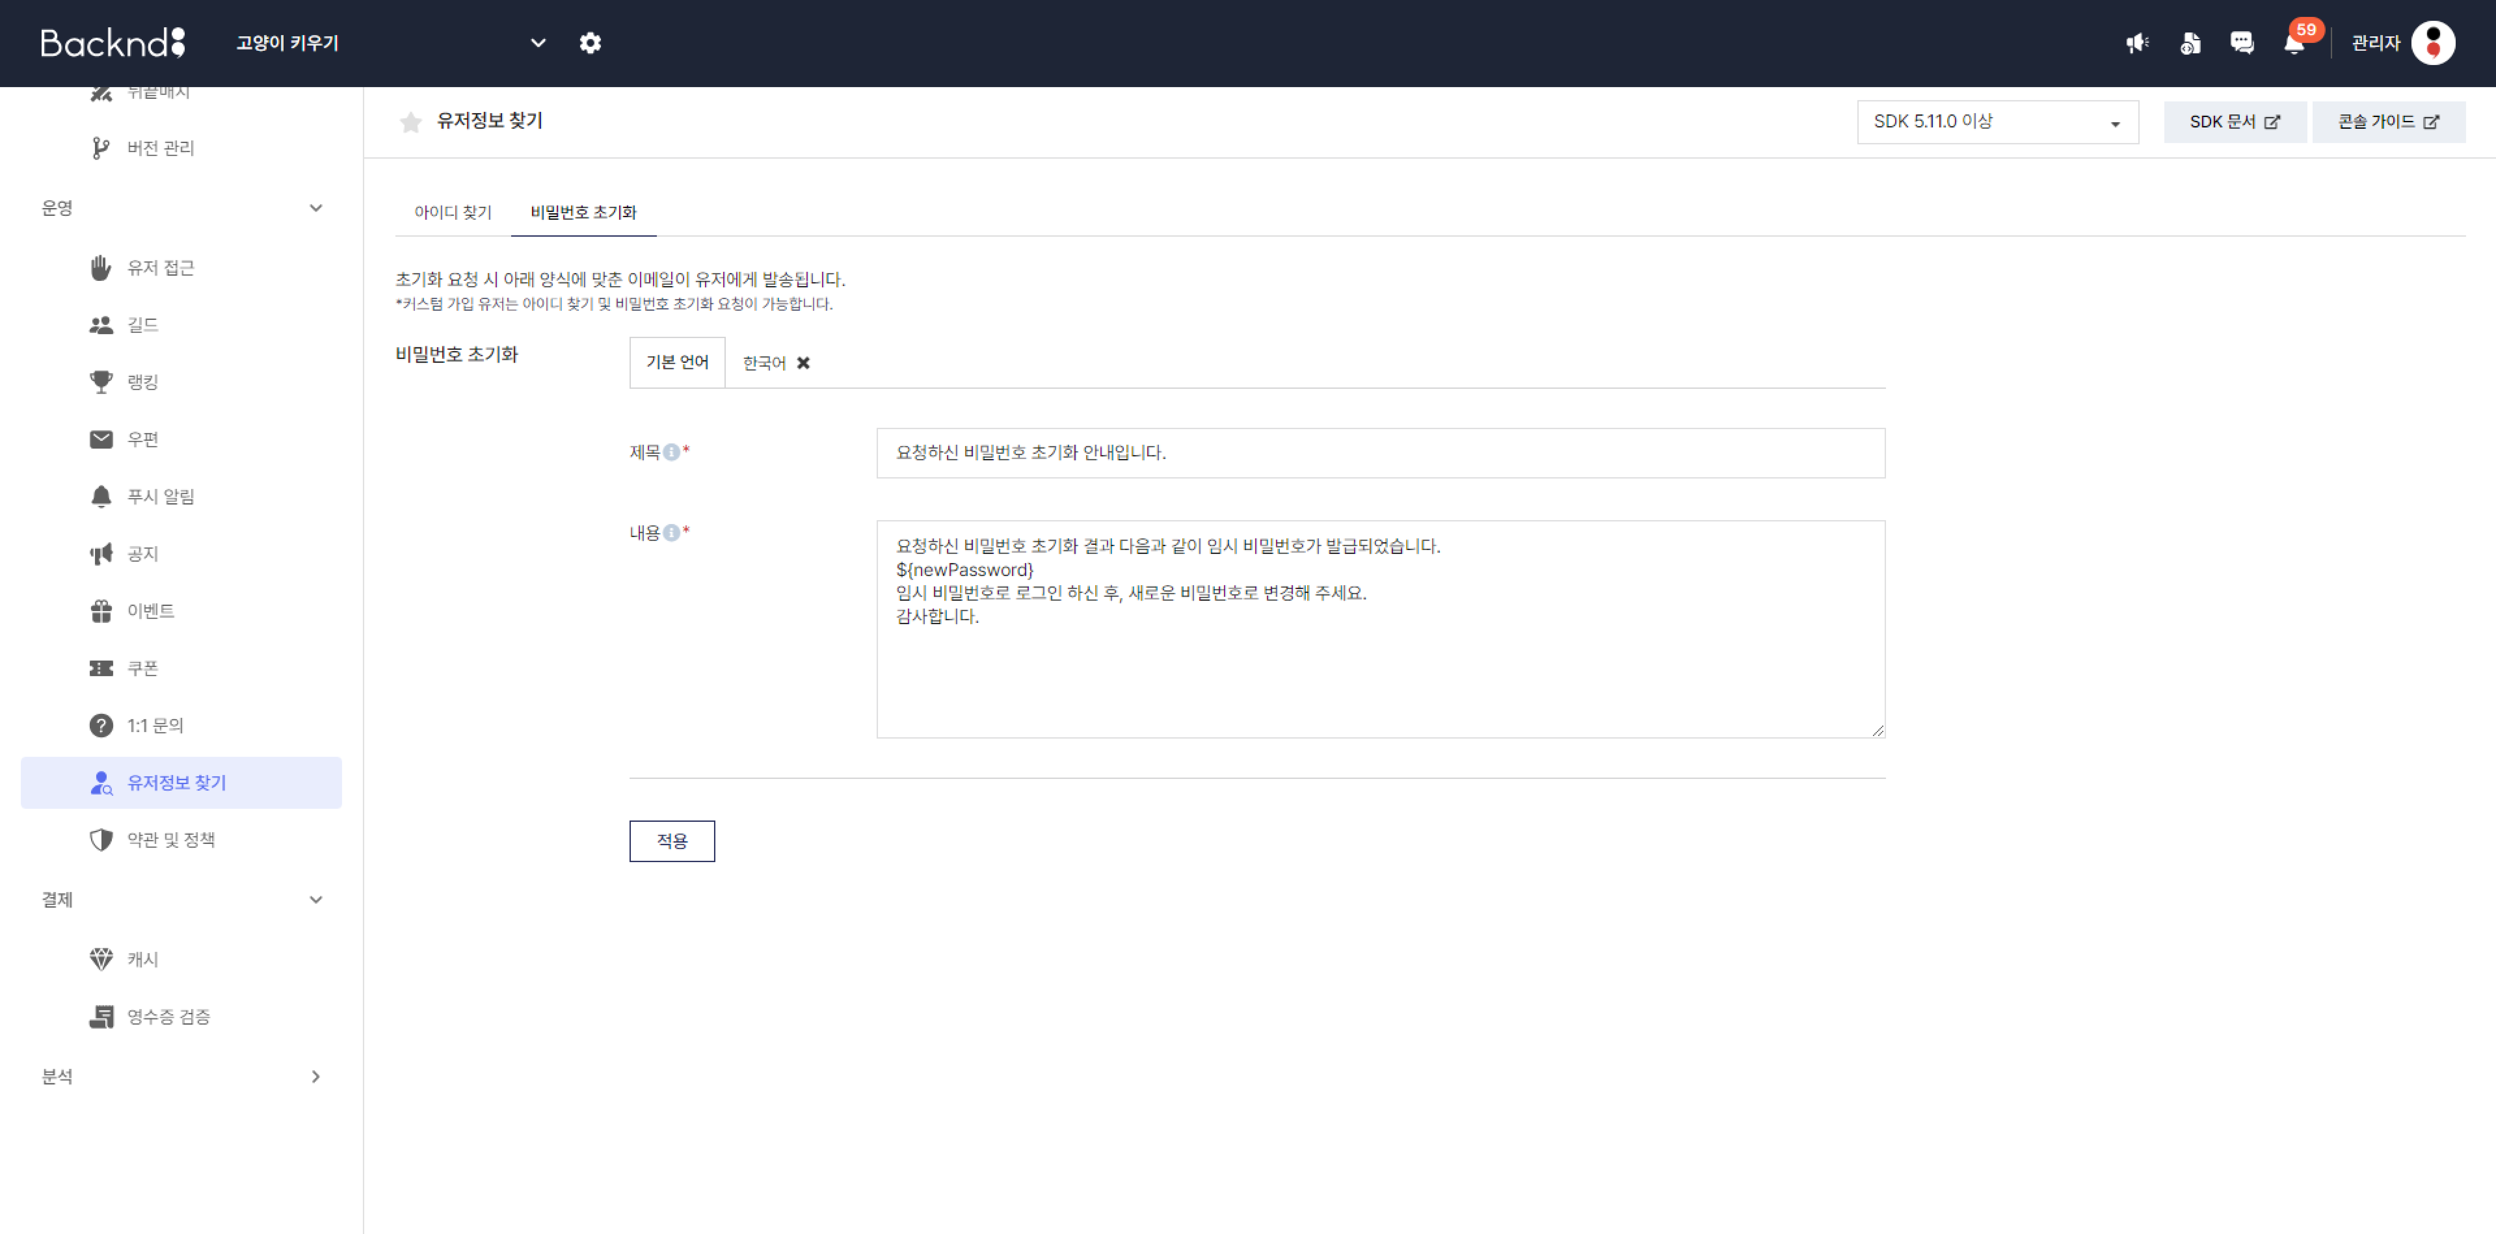Click the favorite star next to 유저정보 찾기
The height and width of the screenshot is (1234, 2496).
pyautogui.click(x=411, y=122)
